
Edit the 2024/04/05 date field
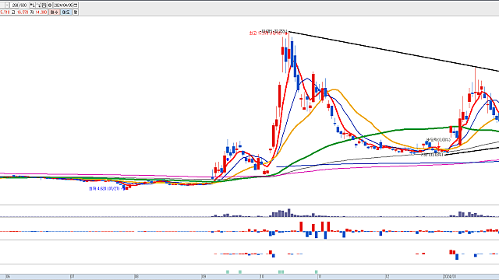pyautogui.click(x=63, y=5)
